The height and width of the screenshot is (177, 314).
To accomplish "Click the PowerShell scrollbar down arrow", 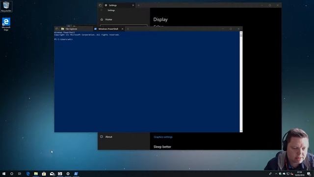I will click(241, 131).
